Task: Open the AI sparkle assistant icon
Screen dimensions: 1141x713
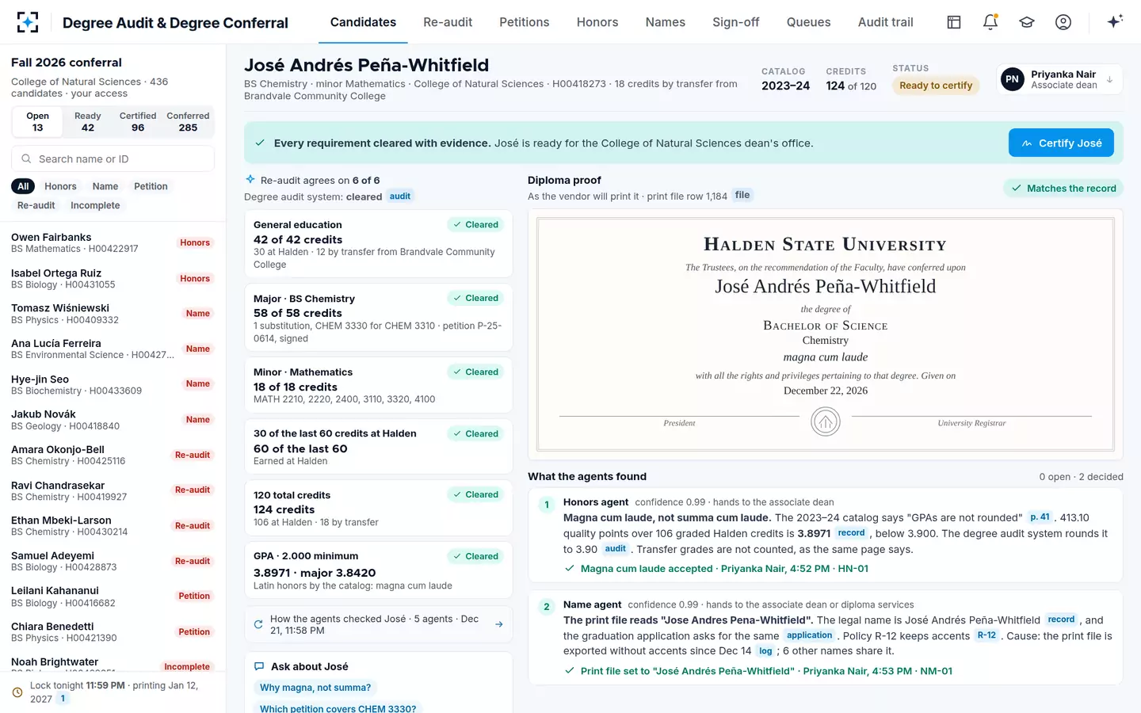Action: 1115,21
